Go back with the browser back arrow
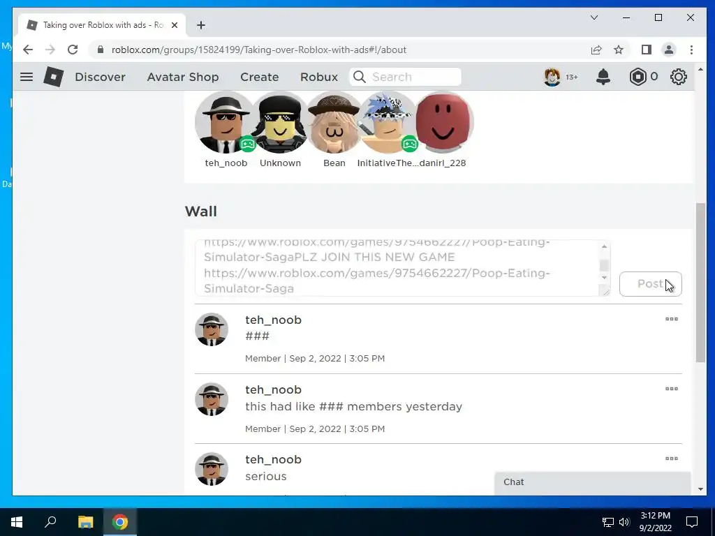 coord(28,50)
